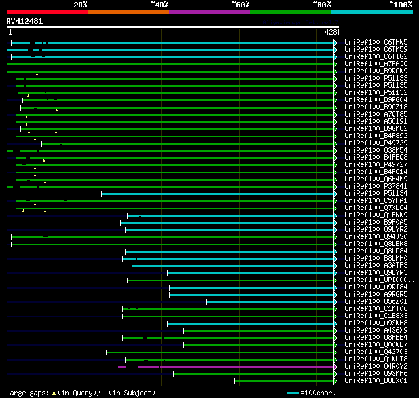Select label UniRef100_B9F0A5

pyautogui.click(x=376, y=223)
